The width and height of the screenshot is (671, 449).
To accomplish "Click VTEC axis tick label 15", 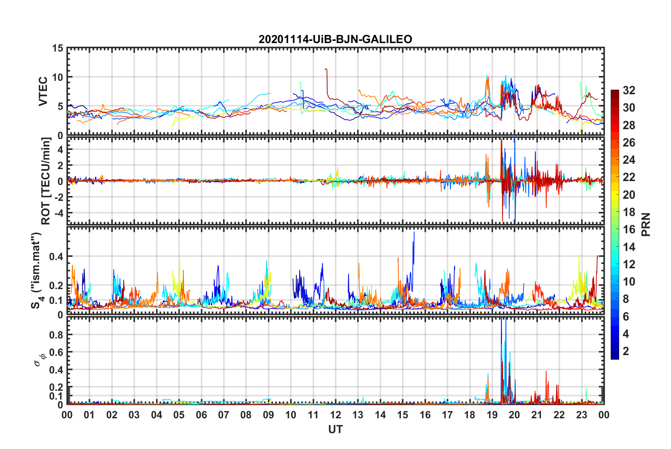I will [x=58, y=48].
